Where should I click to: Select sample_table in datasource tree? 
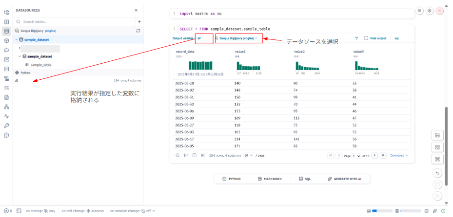click(40, 65)
